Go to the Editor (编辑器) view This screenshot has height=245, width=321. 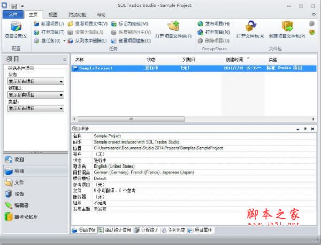click(x=36, y=206)
